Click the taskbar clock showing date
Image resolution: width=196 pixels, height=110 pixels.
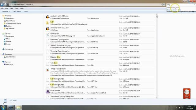tap(189, 108)
